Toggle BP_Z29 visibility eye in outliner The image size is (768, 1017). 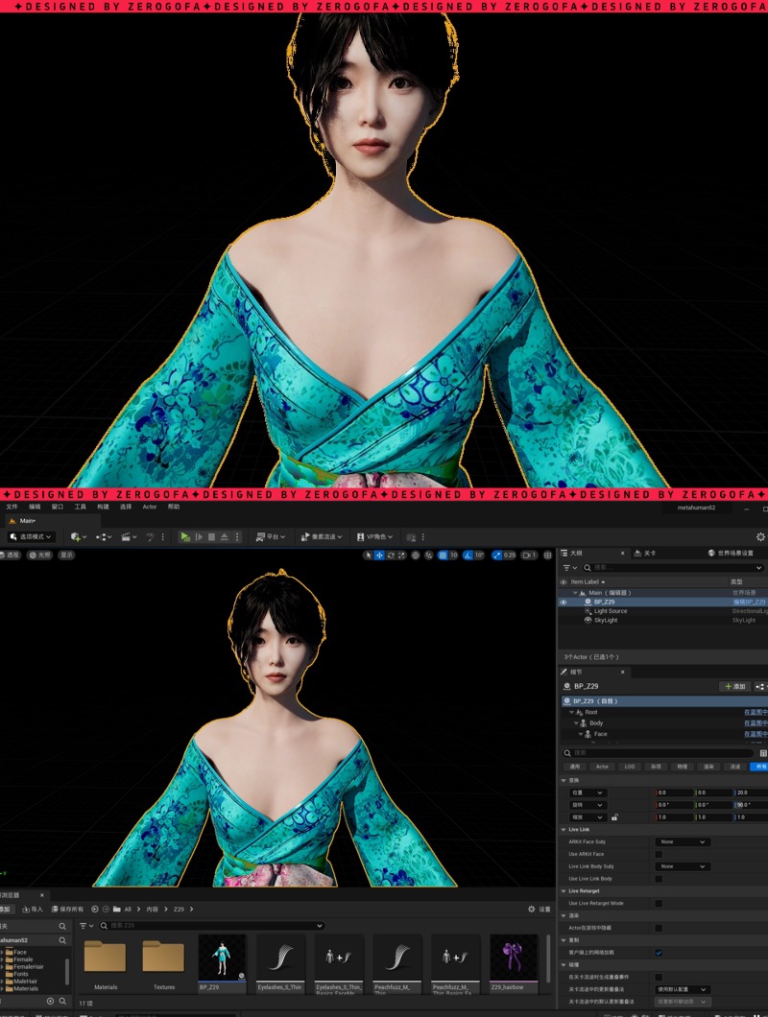pyautogui.click(x=564, y=603)
